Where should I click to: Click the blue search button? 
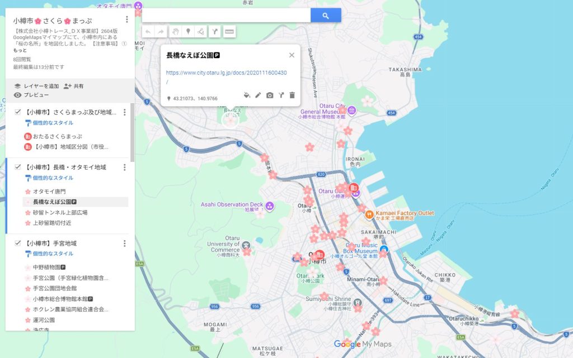click(x=326, y=16)
